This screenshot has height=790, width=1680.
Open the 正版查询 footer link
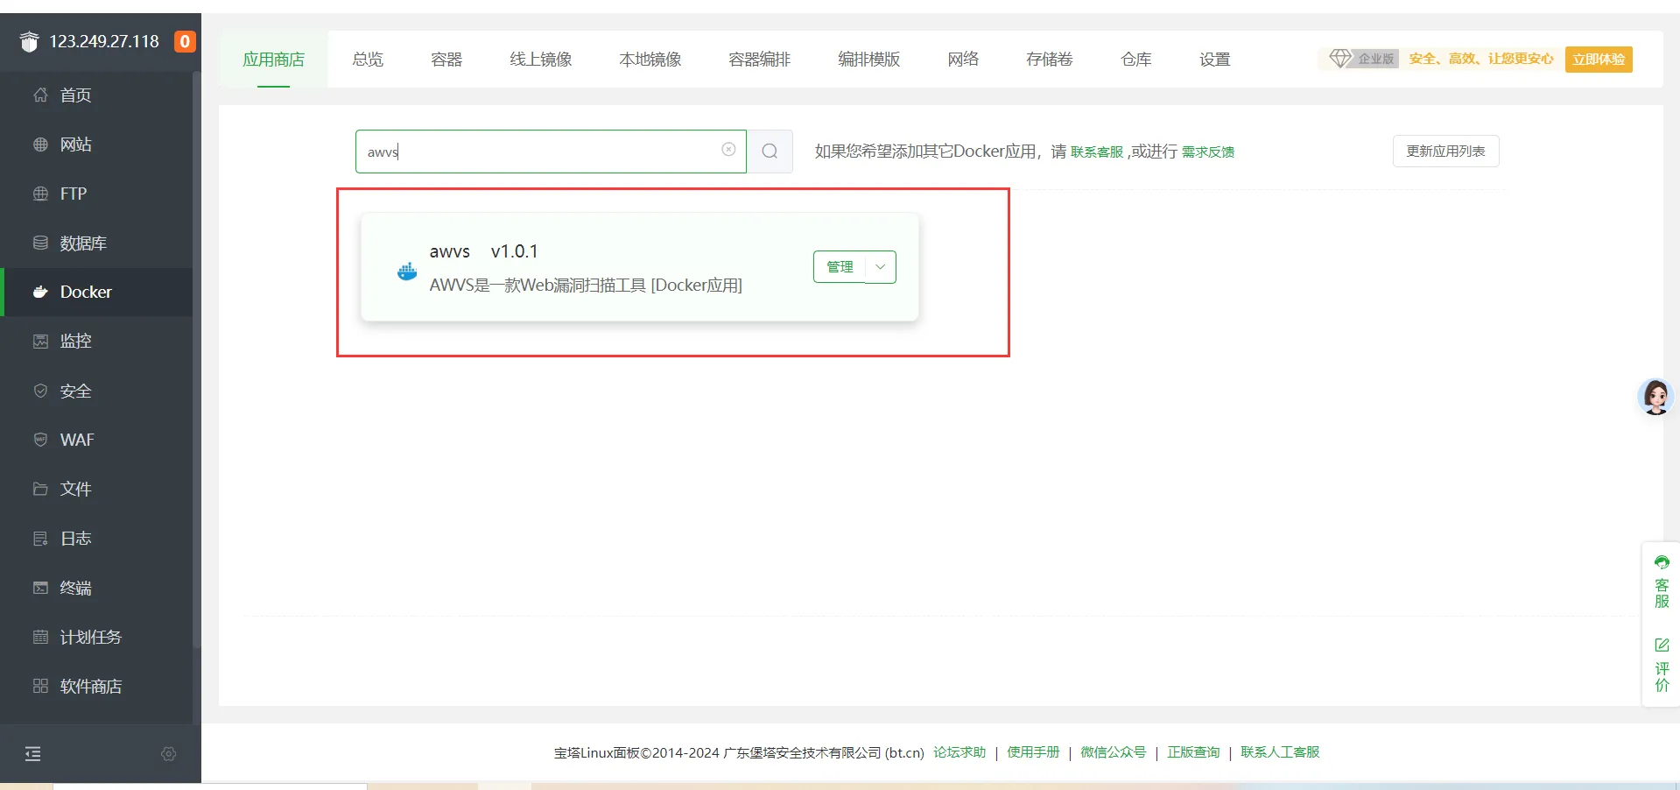point(1193,752)
